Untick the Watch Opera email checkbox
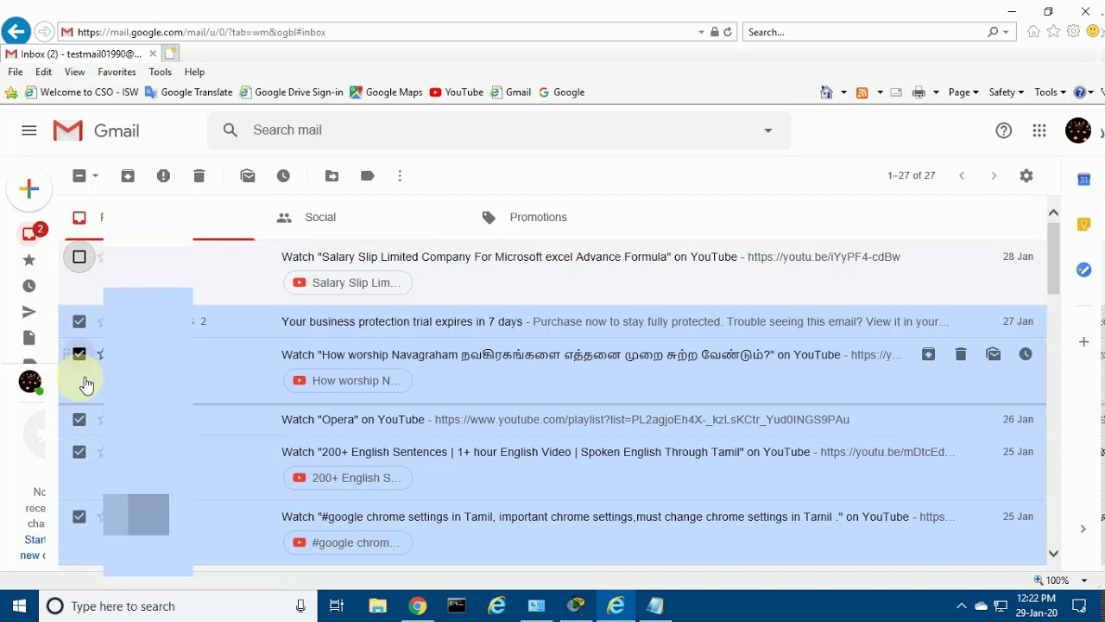The image size is (1105, 622). (79, 419)
